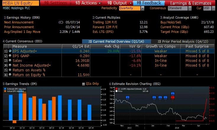Open Current Multiples section link
Viewport: 217px width, 130px height.
(106, 17)
